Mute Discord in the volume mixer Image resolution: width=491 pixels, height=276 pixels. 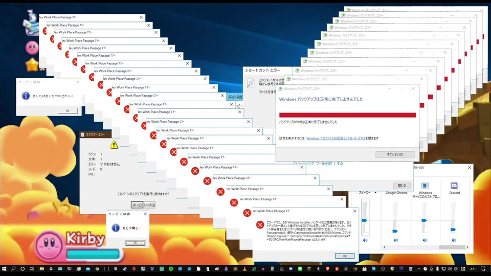pyautogui.click(x=454, y=240)
